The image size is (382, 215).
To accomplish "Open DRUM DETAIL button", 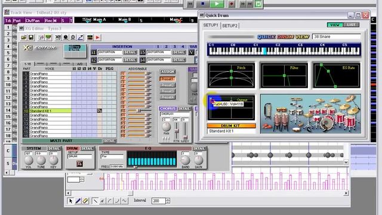I will (87, 148).
